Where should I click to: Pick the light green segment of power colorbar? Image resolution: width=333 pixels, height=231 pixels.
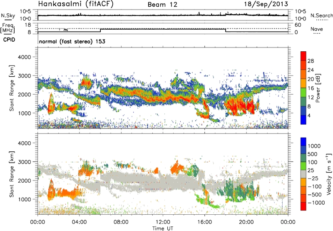(x=303, y=93)
